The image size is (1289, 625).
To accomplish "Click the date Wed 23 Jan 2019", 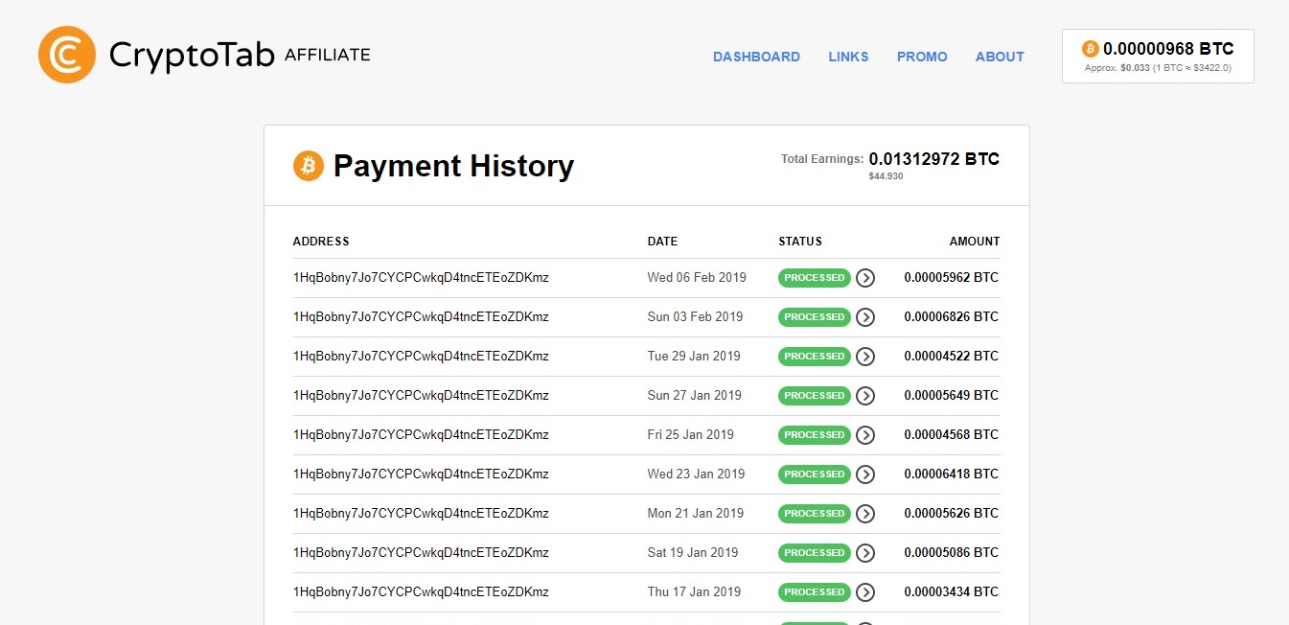I will 696,475.
